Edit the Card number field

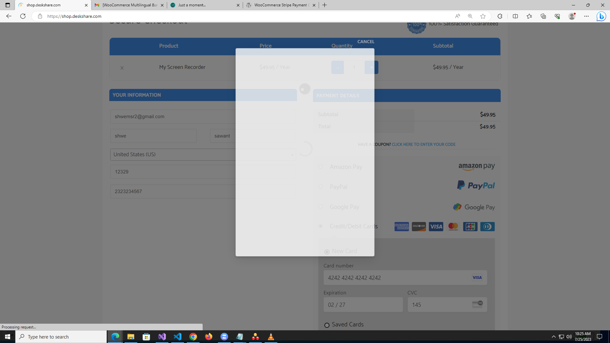(x=405, y=278)
